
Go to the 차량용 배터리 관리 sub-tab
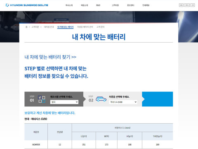(85, 27)
